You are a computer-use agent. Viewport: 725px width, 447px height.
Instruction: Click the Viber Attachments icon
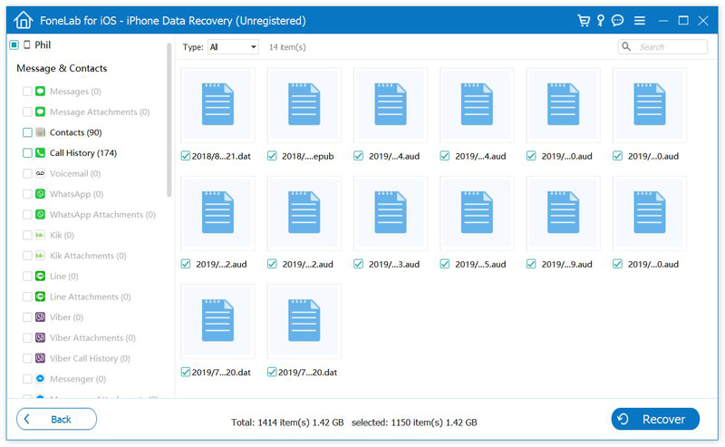[x=40, y=338]
